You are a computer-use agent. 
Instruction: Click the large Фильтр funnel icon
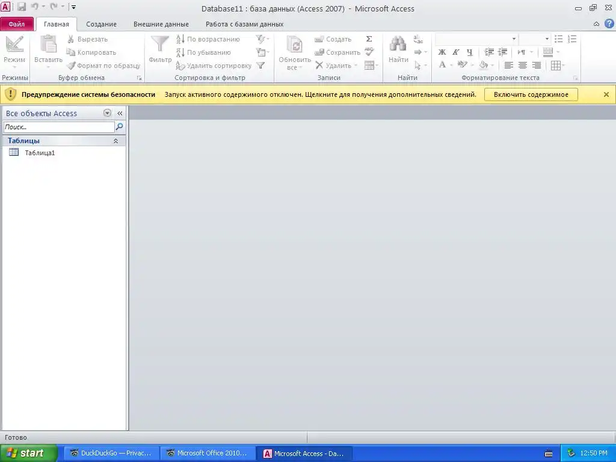[160, 44]
